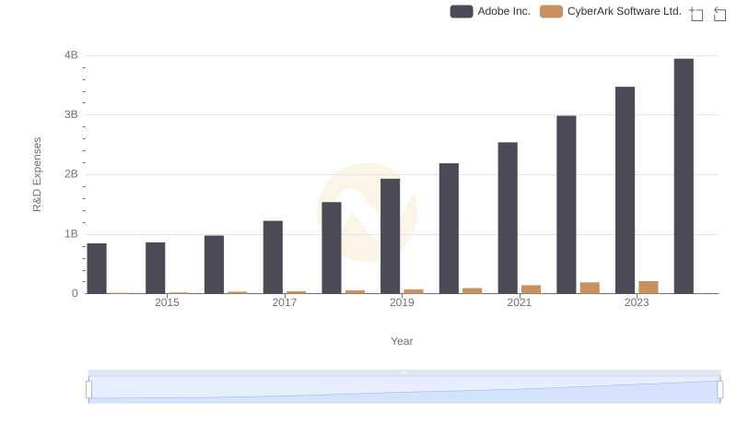The width and height of the screenshot is (737, 425).
Task: Select the Adobe bar for 2023
Action: pos(625,190)
